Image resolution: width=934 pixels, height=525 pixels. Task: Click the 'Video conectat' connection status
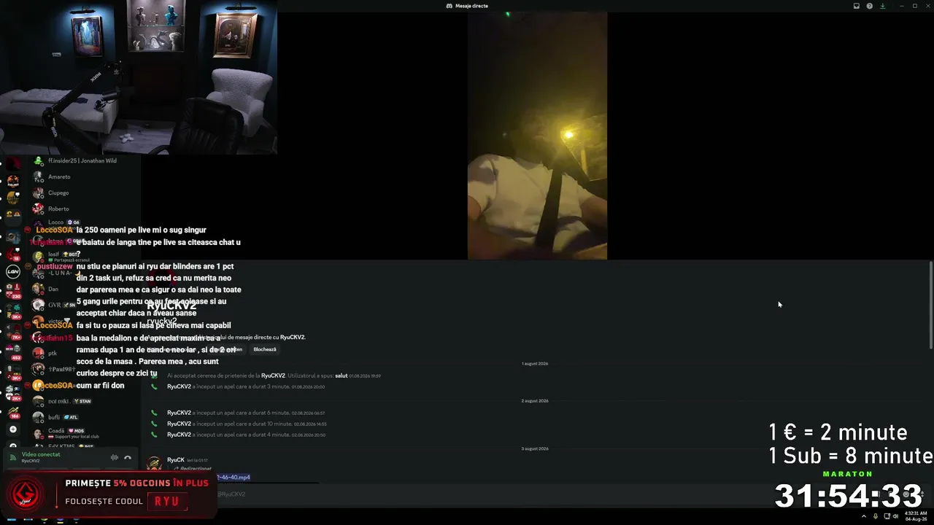pyautogui.click(x=41, y=454)
